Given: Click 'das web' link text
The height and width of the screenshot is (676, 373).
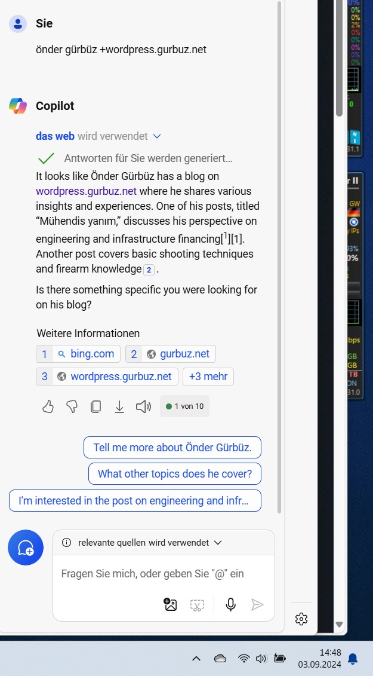Looking at the screenshot, I should pos(55,136).
